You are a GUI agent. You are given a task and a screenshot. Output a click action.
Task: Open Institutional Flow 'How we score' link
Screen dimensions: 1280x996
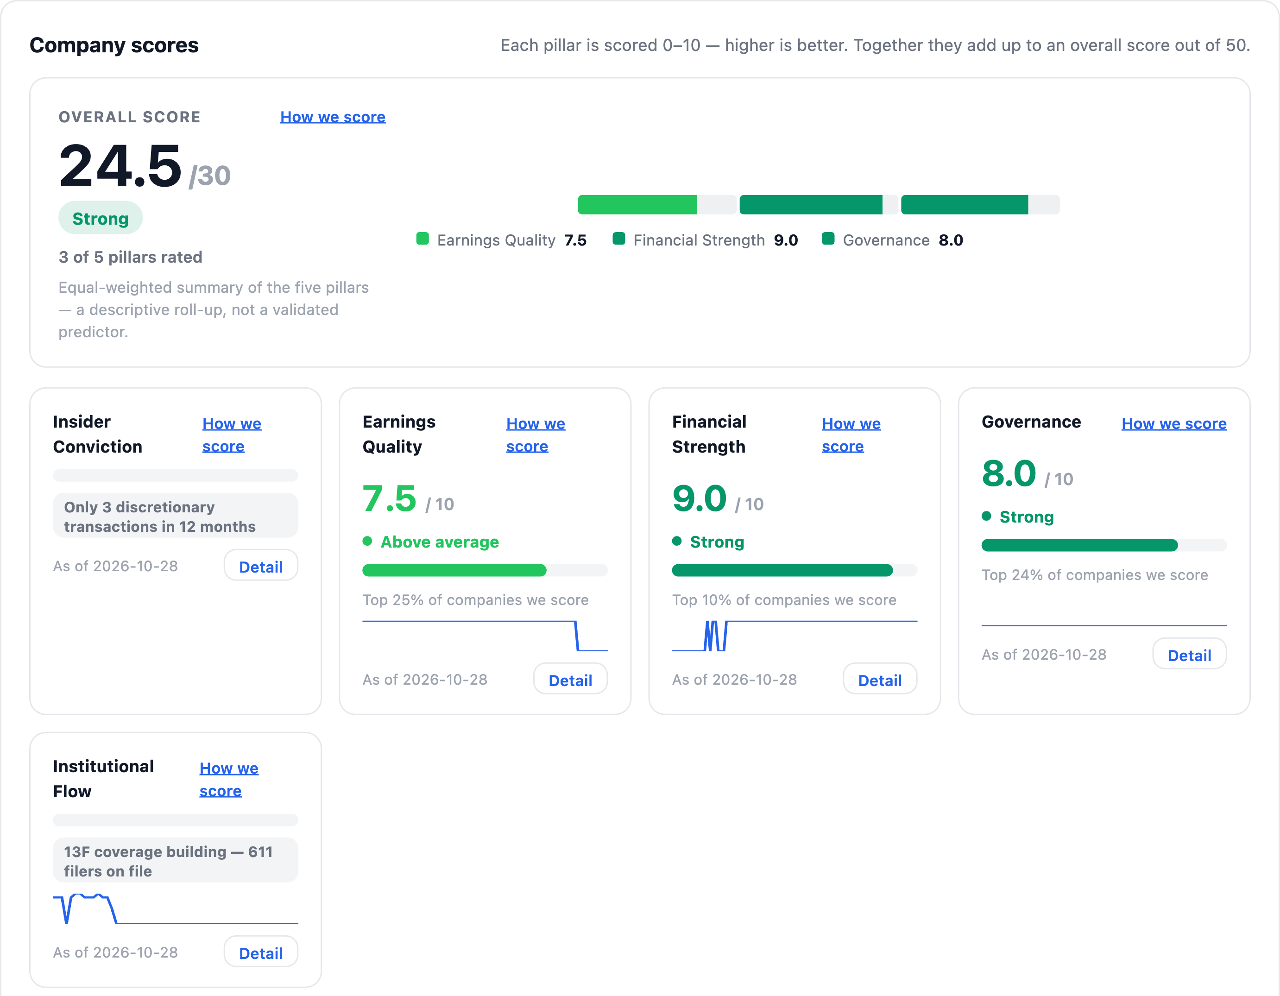(228, 779)
